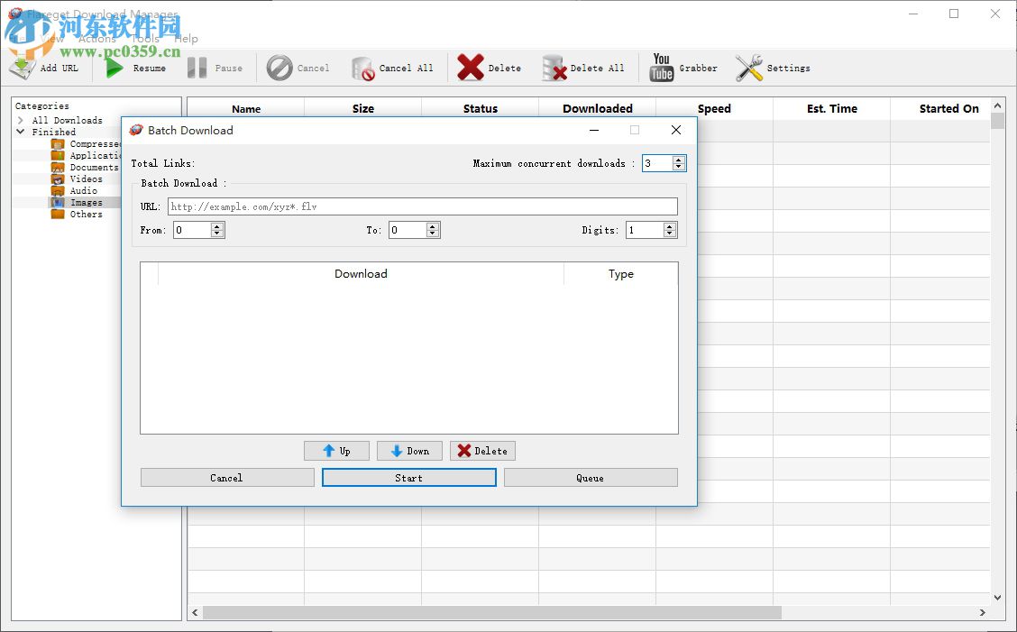Image resolution: width=1017 pixels, height=632 pixels.
Task: Click Cancel in Batch Download dialog
Action: [227, 478]
